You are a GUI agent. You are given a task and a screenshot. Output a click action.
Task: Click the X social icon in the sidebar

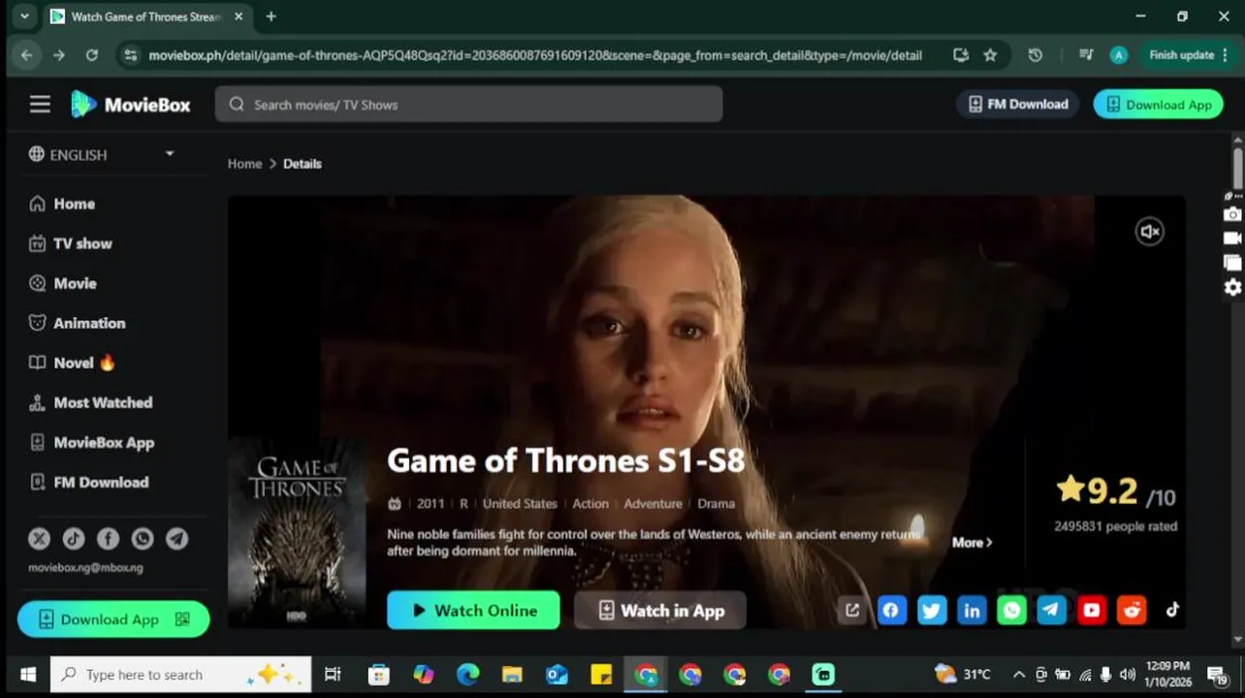pyautogui.click(x=39, y=538)
